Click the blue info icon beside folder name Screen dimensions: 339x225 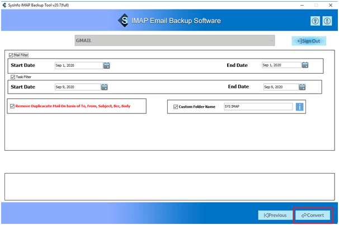[x=300, y=107]
